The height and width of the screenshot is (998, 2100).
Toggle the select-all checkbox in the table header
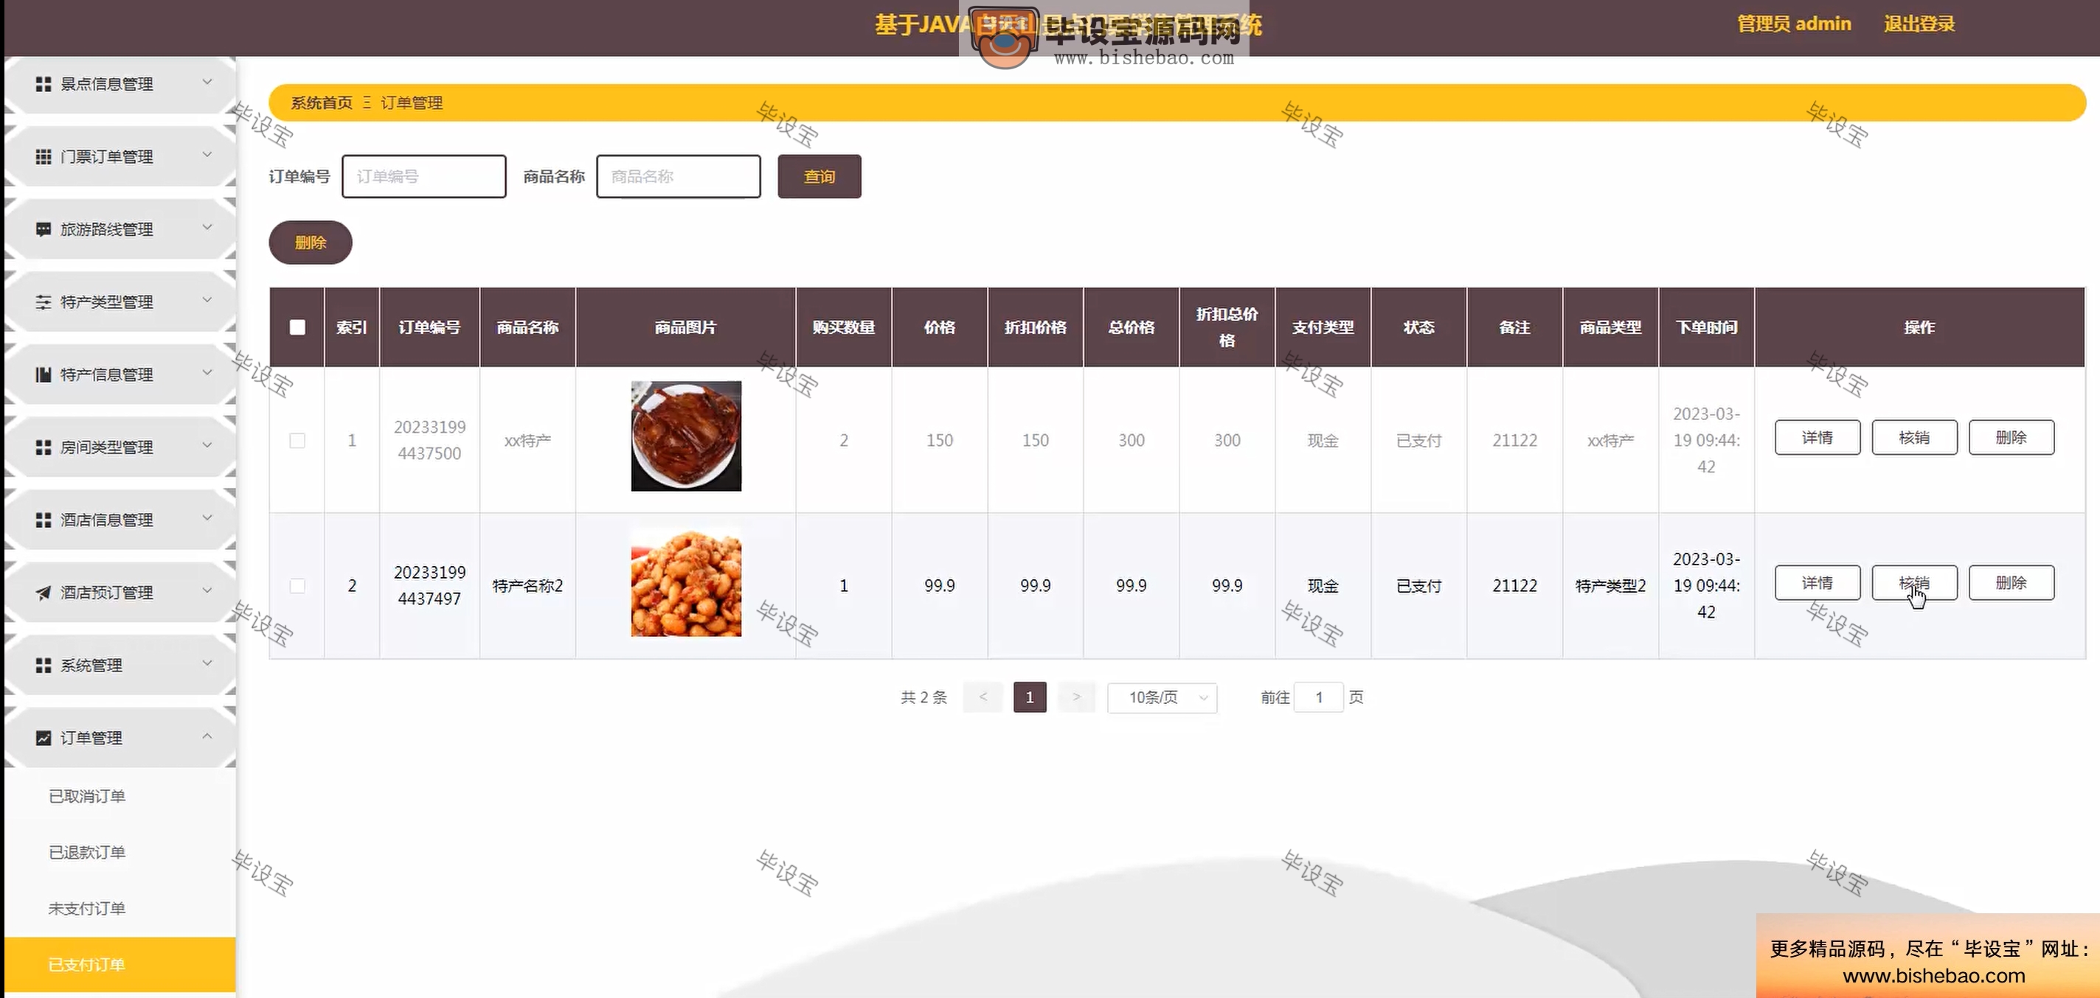coord(297,327)
